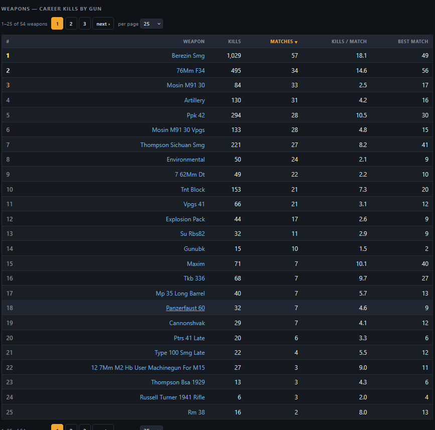Open 12 7Mm M2 Hb Machinegun link
This screenshot has height=430, width=435.
coord(148,368)
